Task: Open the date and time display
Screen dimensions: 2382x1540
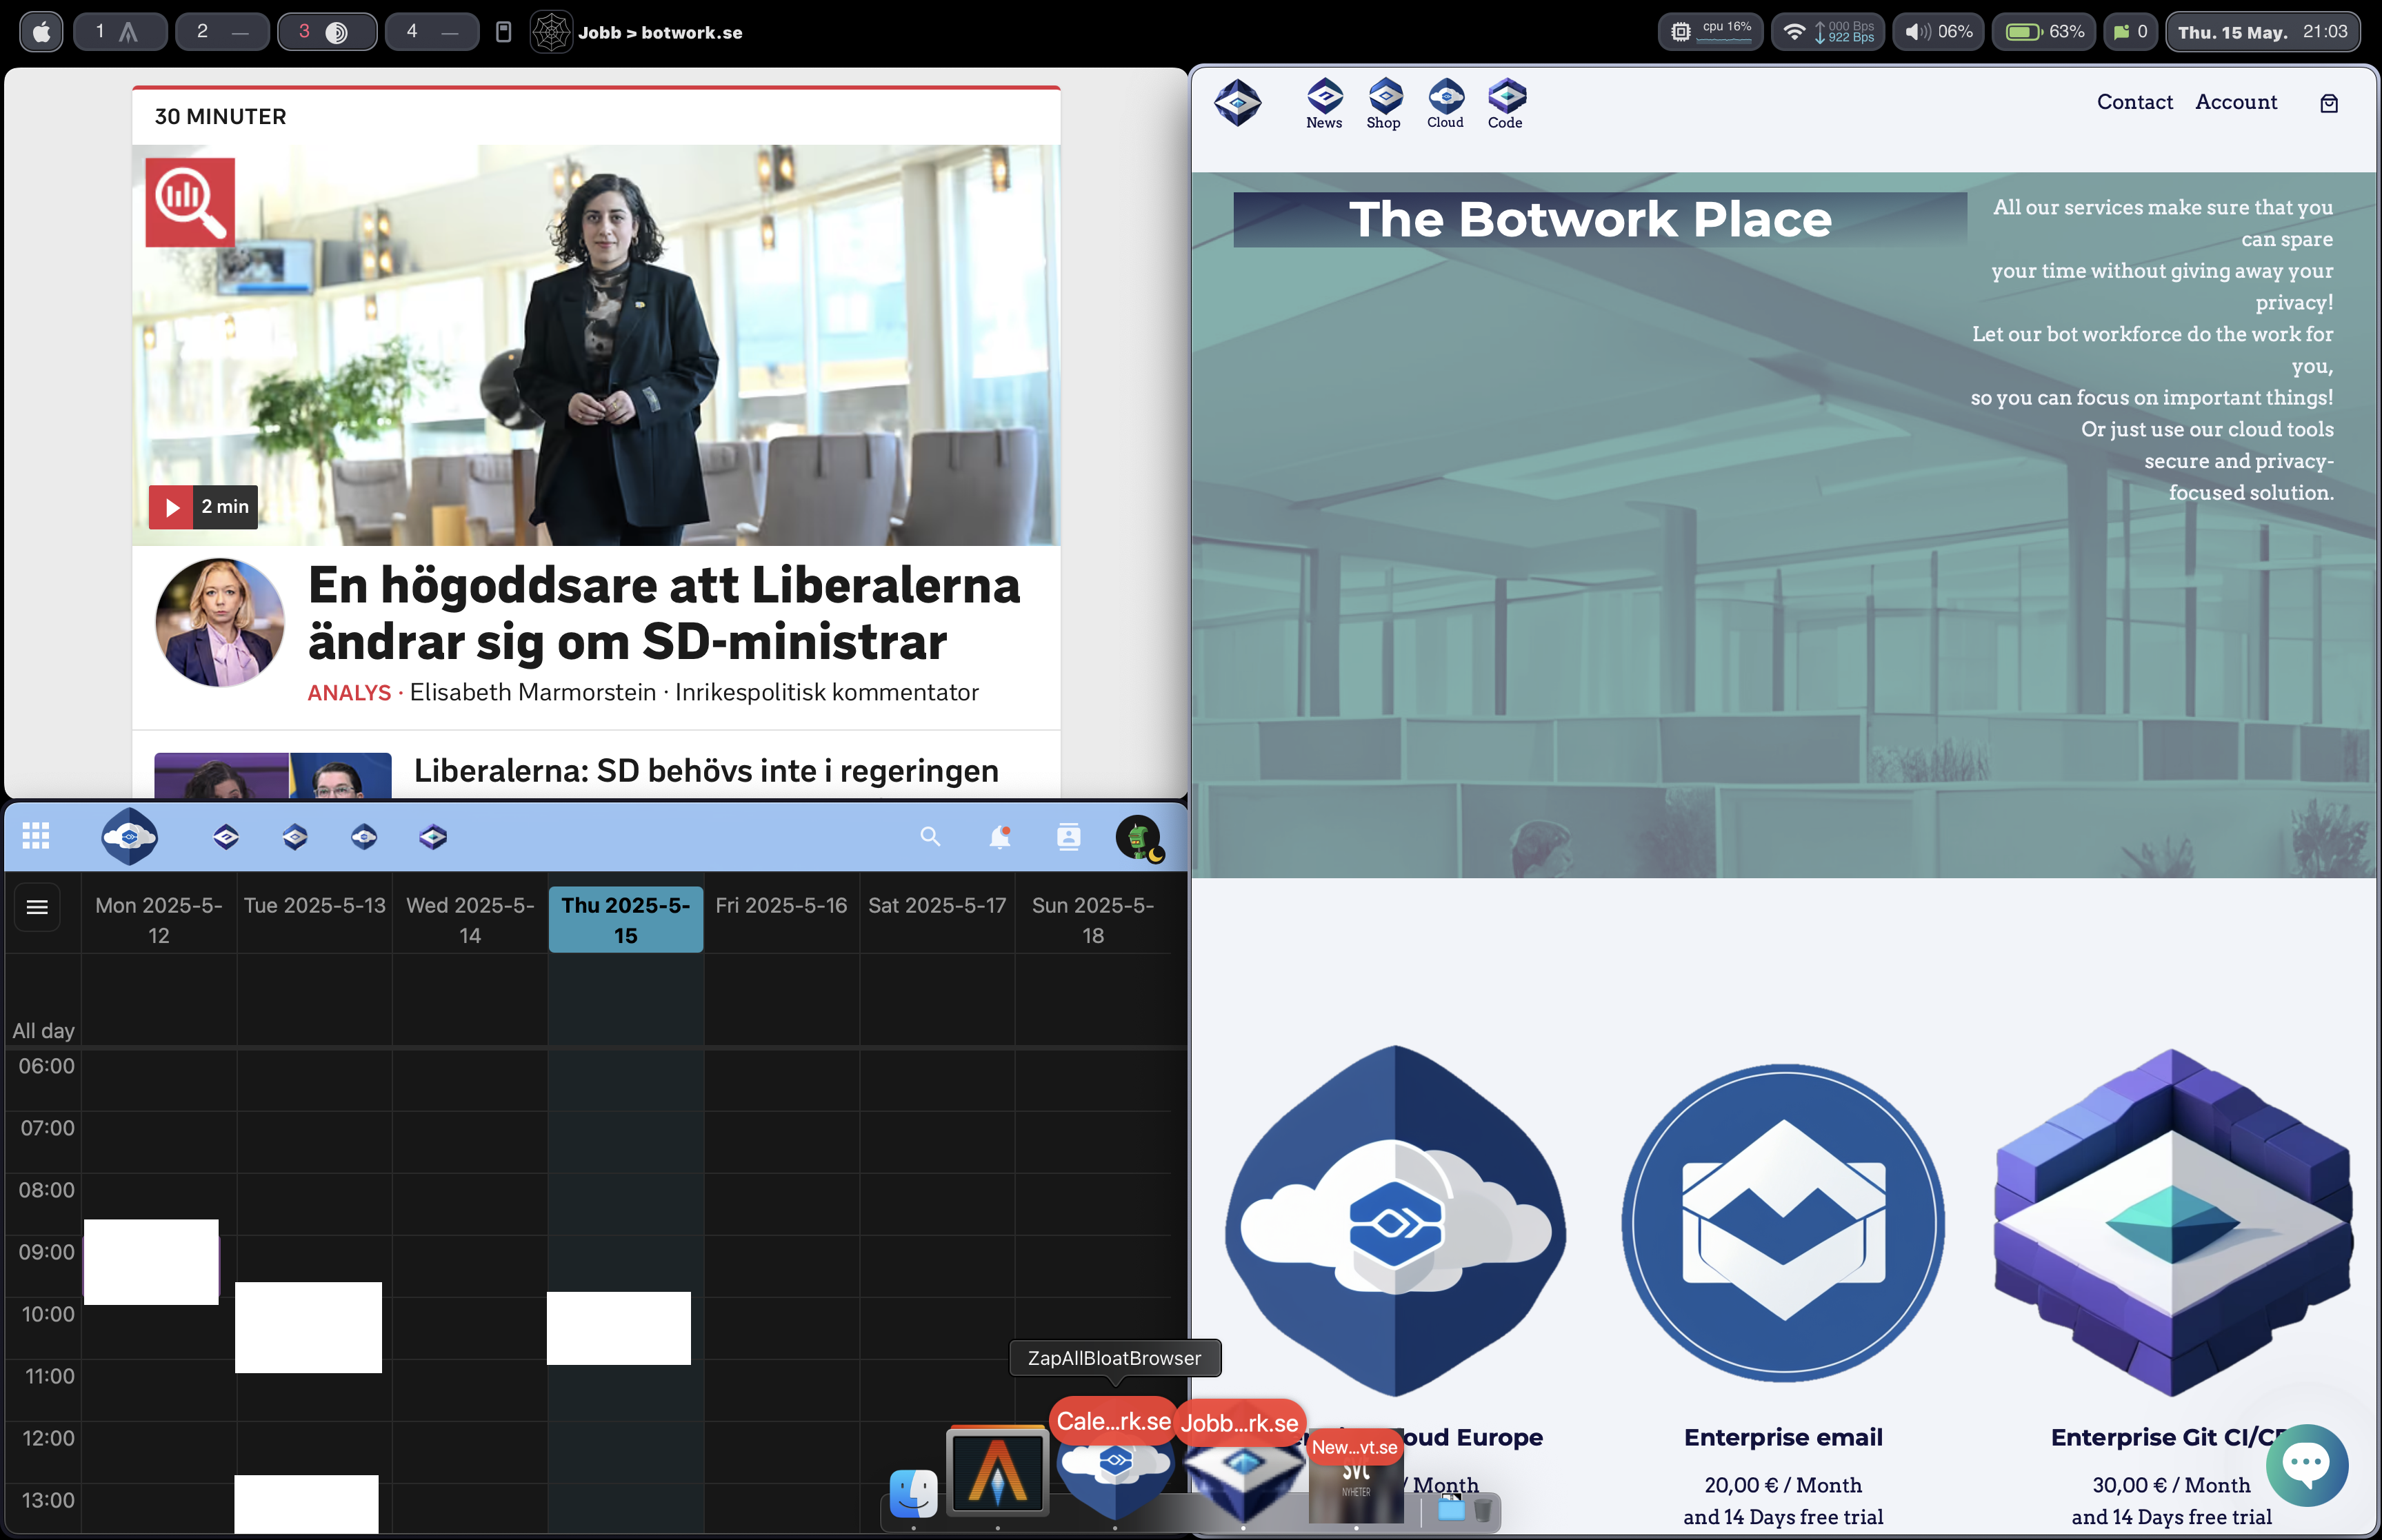Action: 2263,32
